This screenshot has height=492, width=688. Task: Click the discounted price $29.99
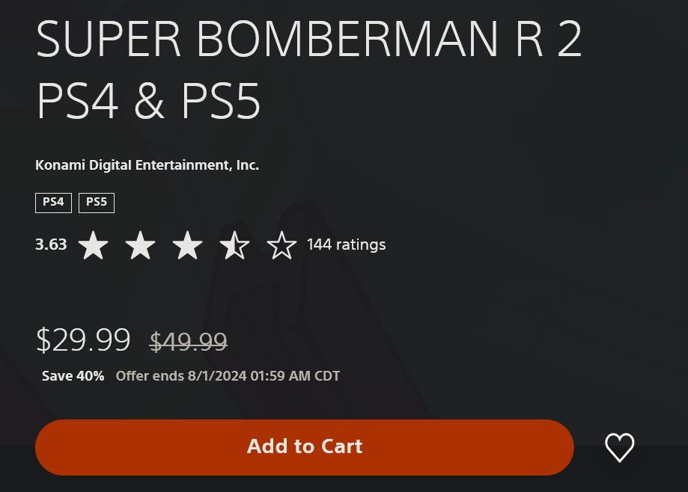pos(83,340)
